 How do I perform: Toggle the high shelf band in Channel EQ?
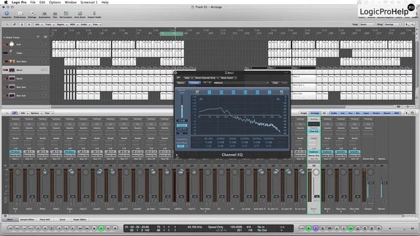click(269, 92)
